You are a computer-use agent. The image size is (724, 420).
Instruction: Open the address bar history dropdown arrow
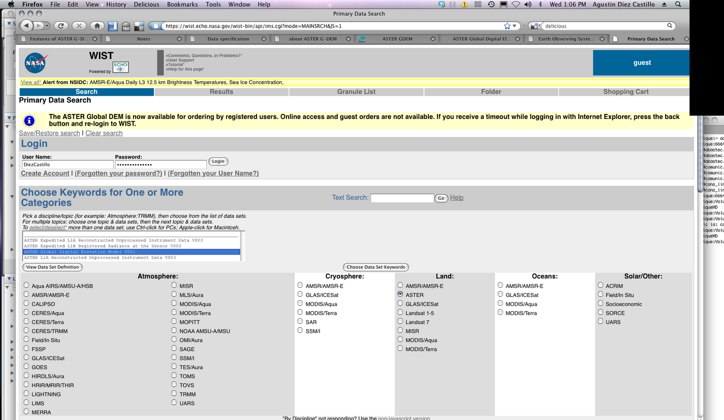(x=514, y=26)
